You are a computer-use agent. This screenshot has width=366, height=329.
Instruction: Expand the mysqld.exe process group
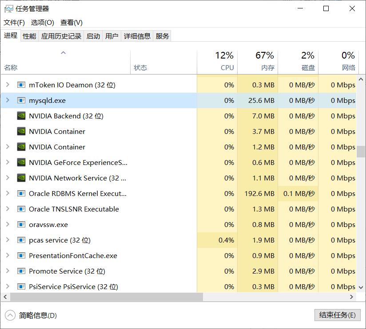tap(8, 100)
